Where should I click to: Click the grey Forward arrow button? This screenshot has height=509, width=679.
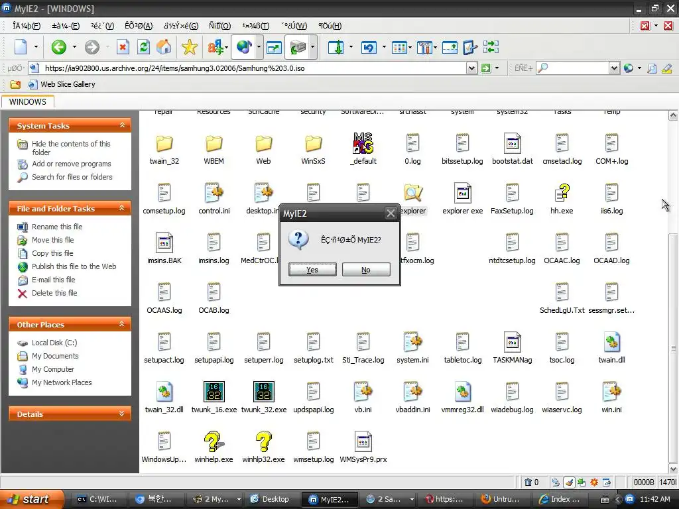[92, 47]
